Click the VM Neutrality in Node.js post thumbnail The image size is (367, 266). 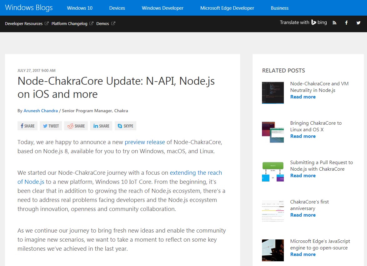tap(273, 93)
